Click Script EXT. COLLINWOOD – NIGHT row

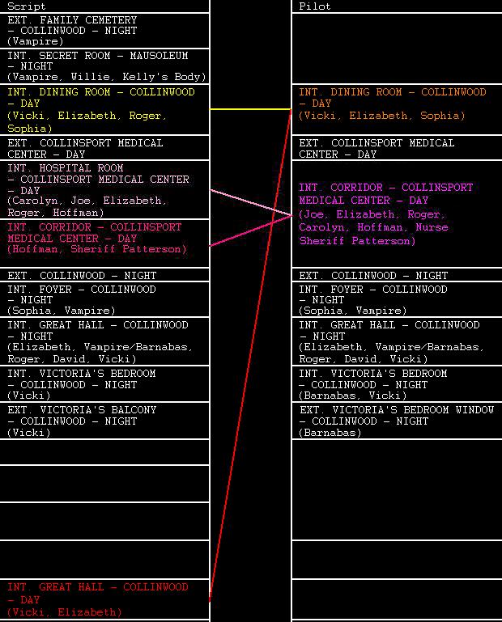click(104, 275)
